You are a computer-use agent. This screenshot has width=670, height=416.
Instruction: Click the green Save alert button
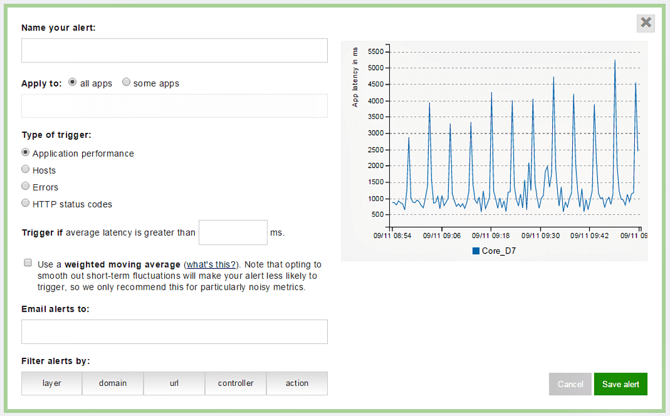tap(621, 384)
